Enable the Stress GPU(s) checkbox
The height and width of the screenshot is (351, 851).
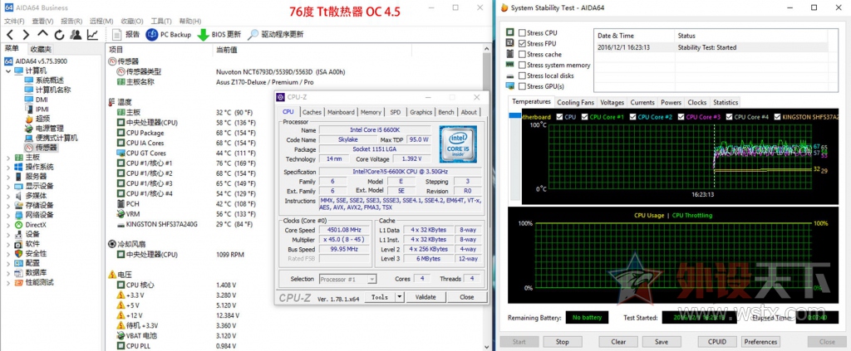pos(522,86)
